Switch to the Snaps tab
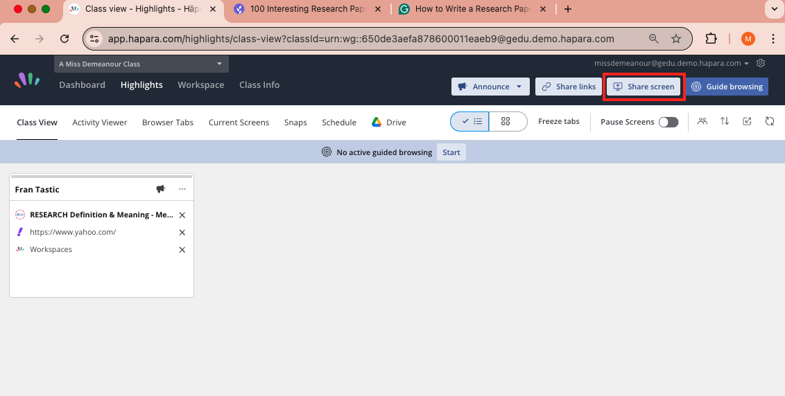 (295, 123)
